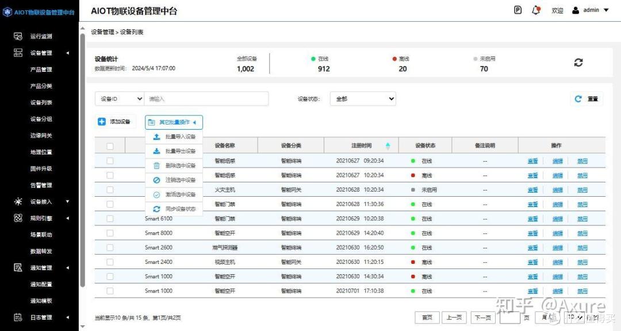Click the 添加设备 button

[x=114, y=122]
